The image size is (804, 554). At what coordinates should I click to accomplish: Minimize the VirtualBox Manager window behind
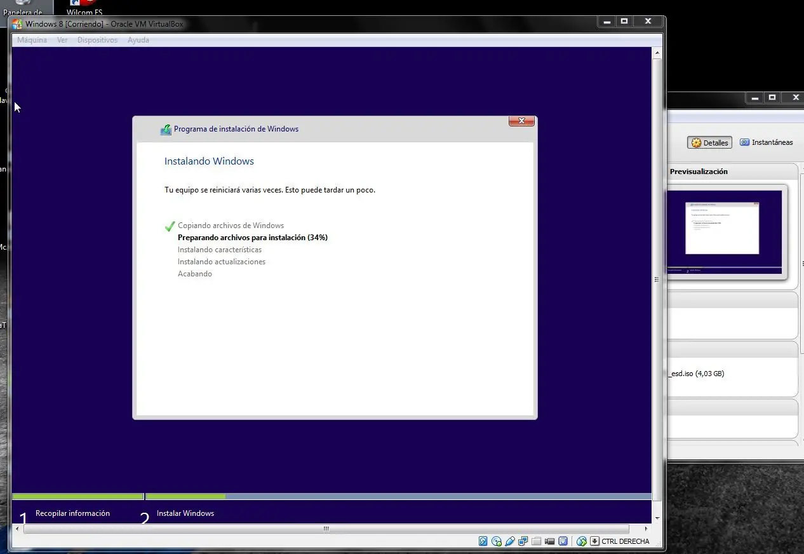click(754, 98)
